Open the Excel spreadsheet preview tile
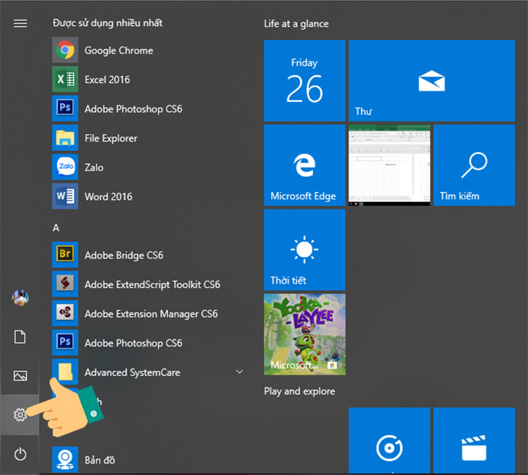The width and height of the screenshot is (528, 475). (x=389, y=165)
